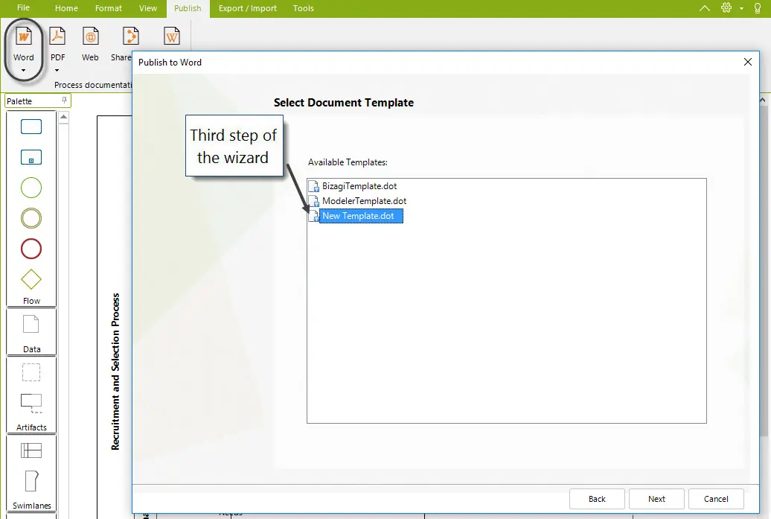Select the Gateway diamond shape
Viewport: 771px width, 519px height.
31,279
